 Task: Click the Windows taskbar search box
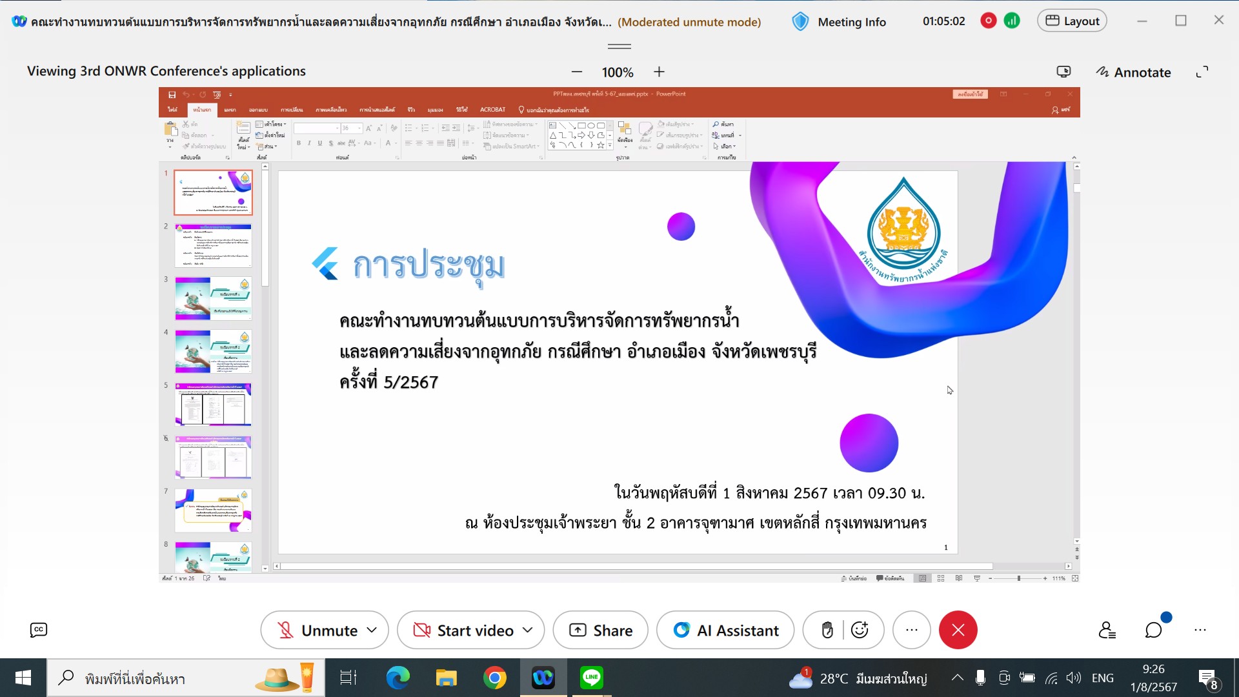(186, 678)
